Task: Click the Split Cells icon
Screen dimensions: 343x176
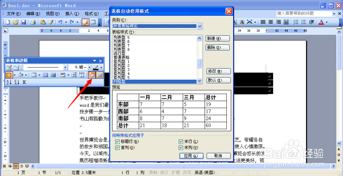Action: pyautogui.click(x=53, y=75)
